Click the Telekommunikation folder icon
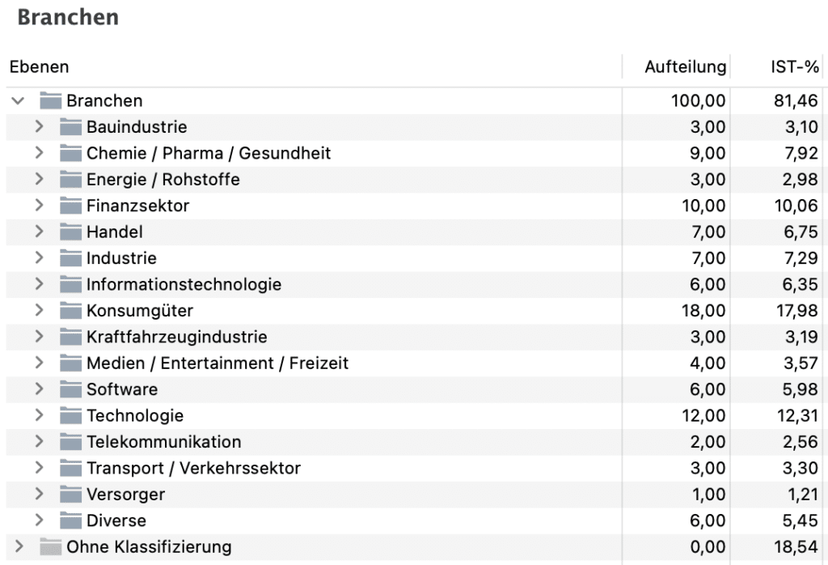The image size is (828, 565). click(71, 442)
